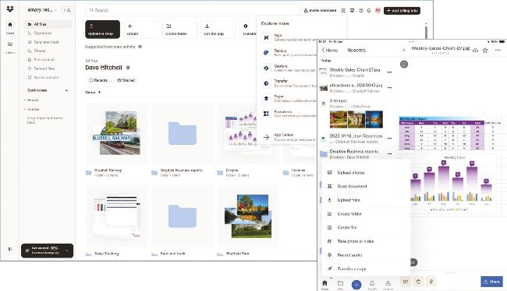Viewport: 507px width, 291px height.
Task: Click the Dropbox logo icon
Action: [x=10, y=9]
